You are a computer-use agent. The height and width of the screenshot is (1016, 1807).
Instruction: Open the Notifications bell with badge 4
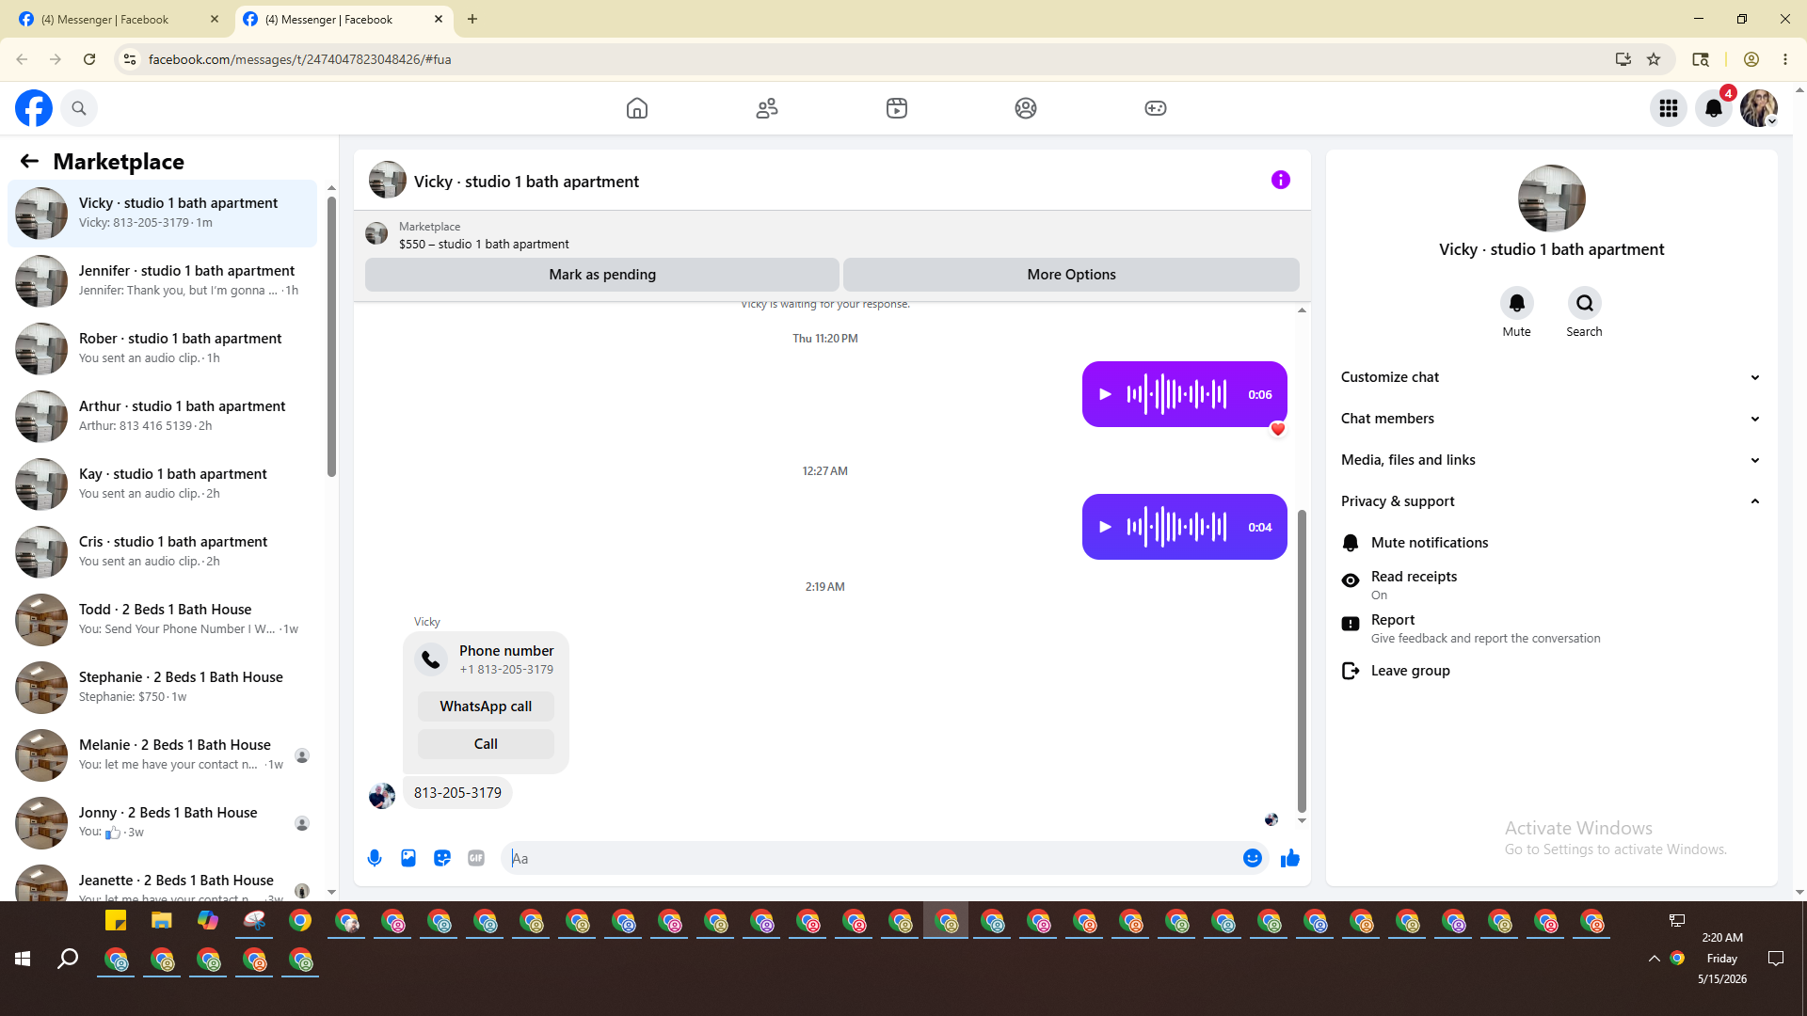[1714, 108]
